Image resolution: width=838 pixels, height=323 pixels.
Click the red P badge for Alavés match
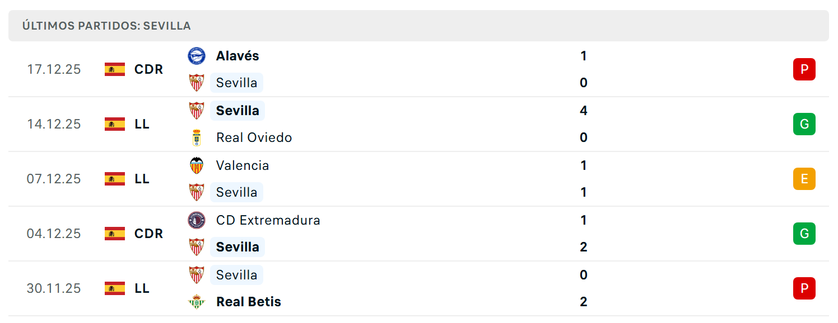(x=804, y=69)
